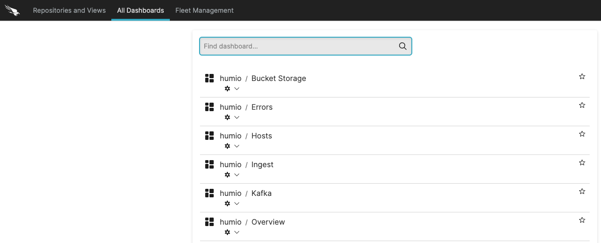
Task: Star the Overview dashboard as favorite
Action: click(582, 220)
